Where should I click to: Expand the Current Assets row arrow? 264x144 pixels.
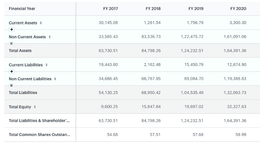(41, 23)
